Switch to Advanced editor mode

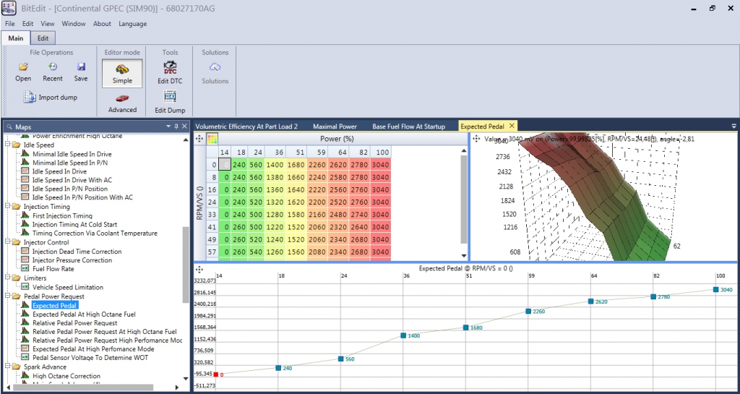click(x=122, y=103)
